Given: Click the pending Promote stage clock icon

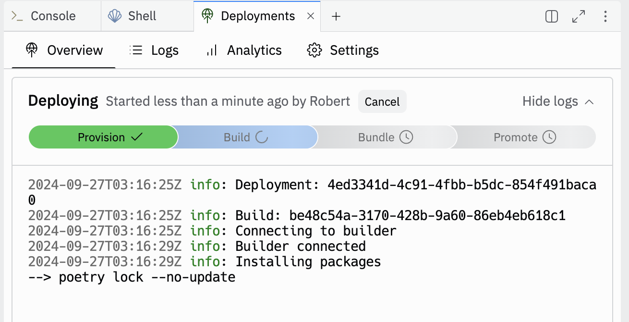Looking at the screenshot, I should click(549, 137).
